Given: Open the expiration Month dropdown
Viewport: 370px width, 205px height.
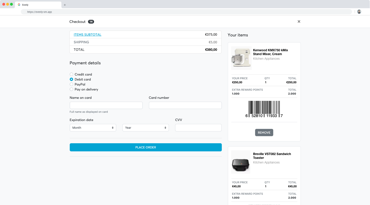Looking at the screenshot, I should click(x=93, y=128).
